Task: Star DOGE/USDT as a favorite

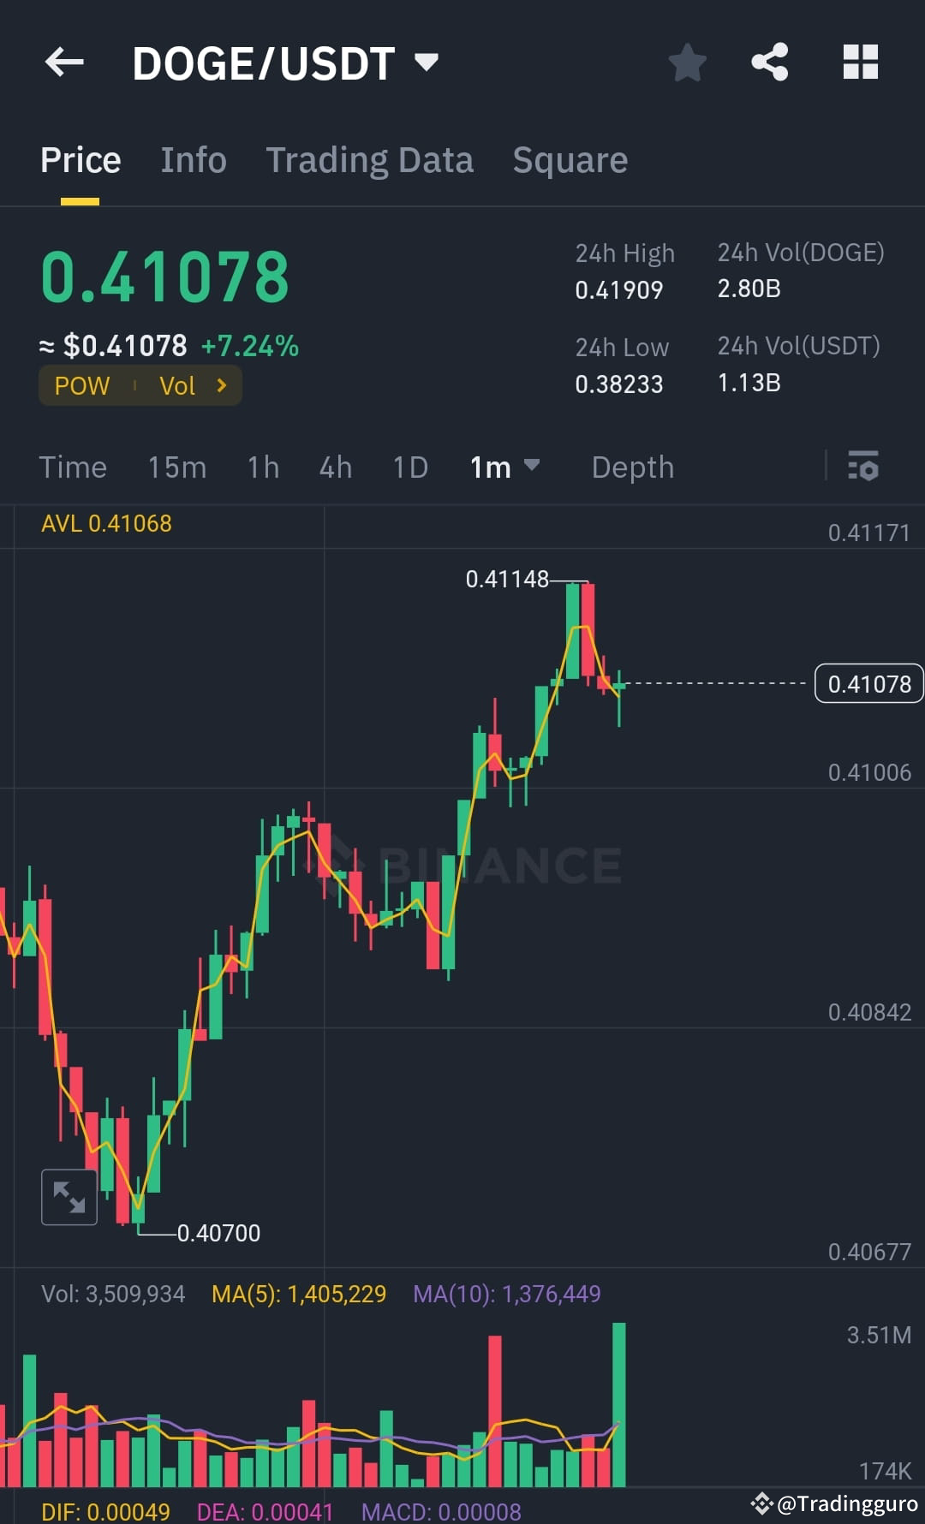Action: click(688, 62)
